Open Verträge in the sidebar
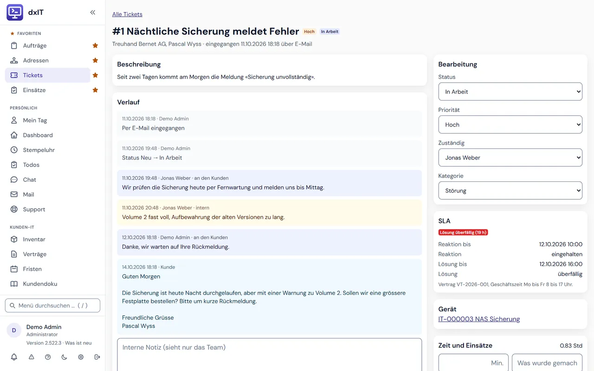Screen dimensions: 594x371 52,254
